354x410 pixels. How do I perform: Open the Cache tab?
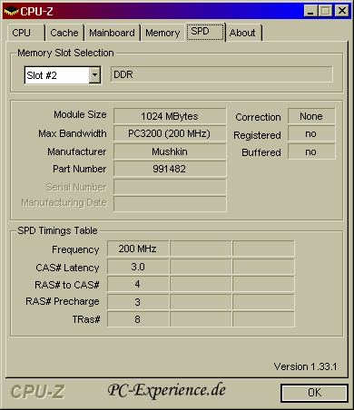click(64, 33)
